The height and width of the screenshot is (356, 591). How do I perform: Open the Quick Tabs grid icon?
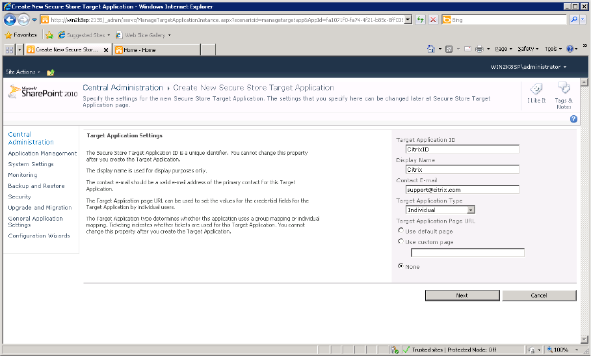[9, 49]
